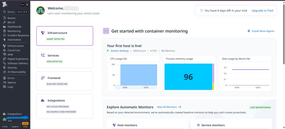
Task: Open the Dashboards menu
Action: (x=14, y=27)
